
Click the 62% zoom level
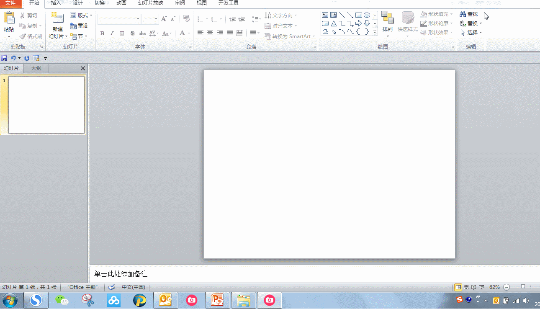(494, 287)
